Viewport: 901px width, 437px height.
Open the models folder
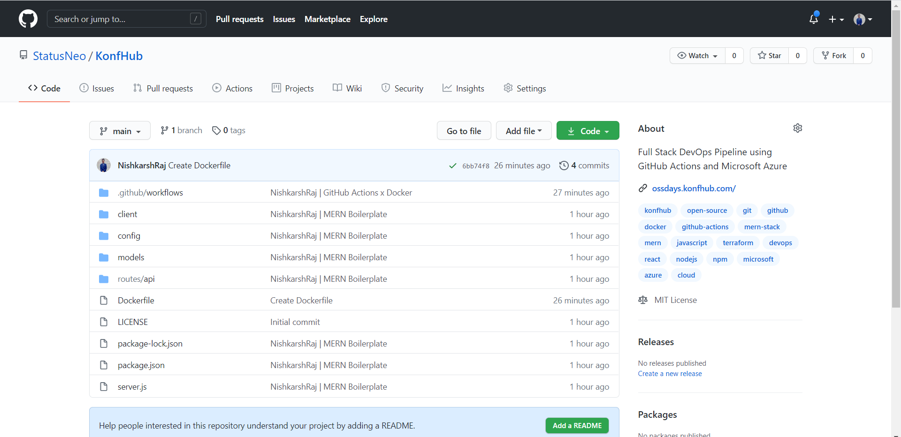[x=131, y=257]
